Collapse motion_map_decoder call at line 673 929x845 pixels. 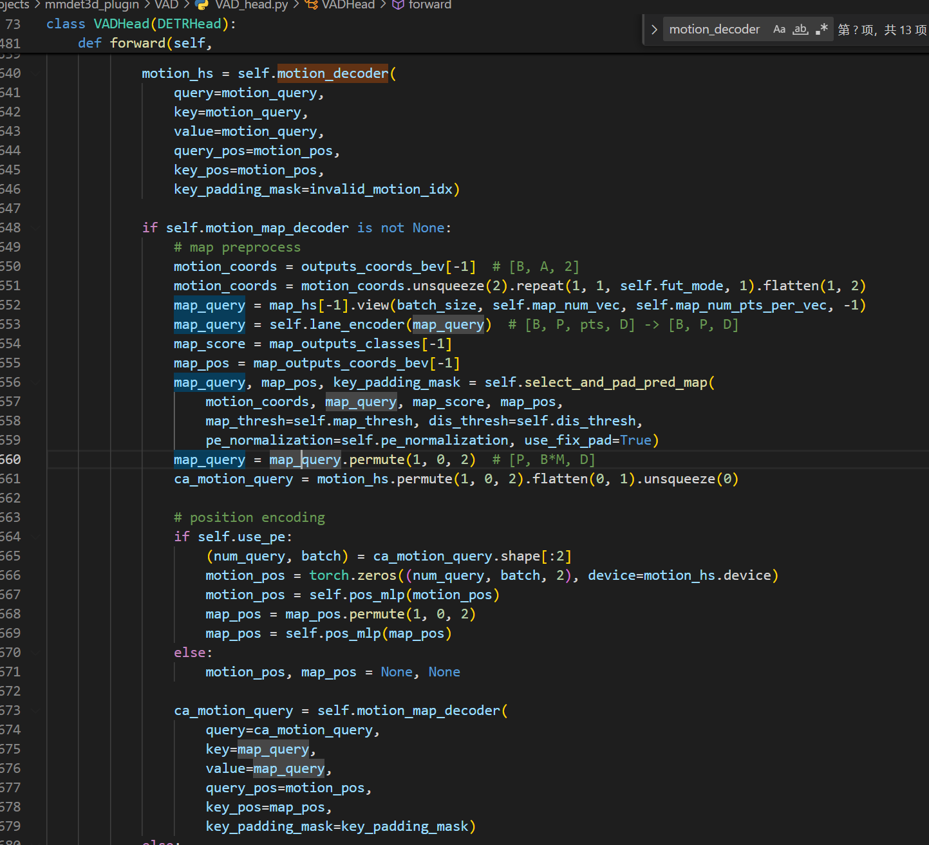(x=36, y=710)
